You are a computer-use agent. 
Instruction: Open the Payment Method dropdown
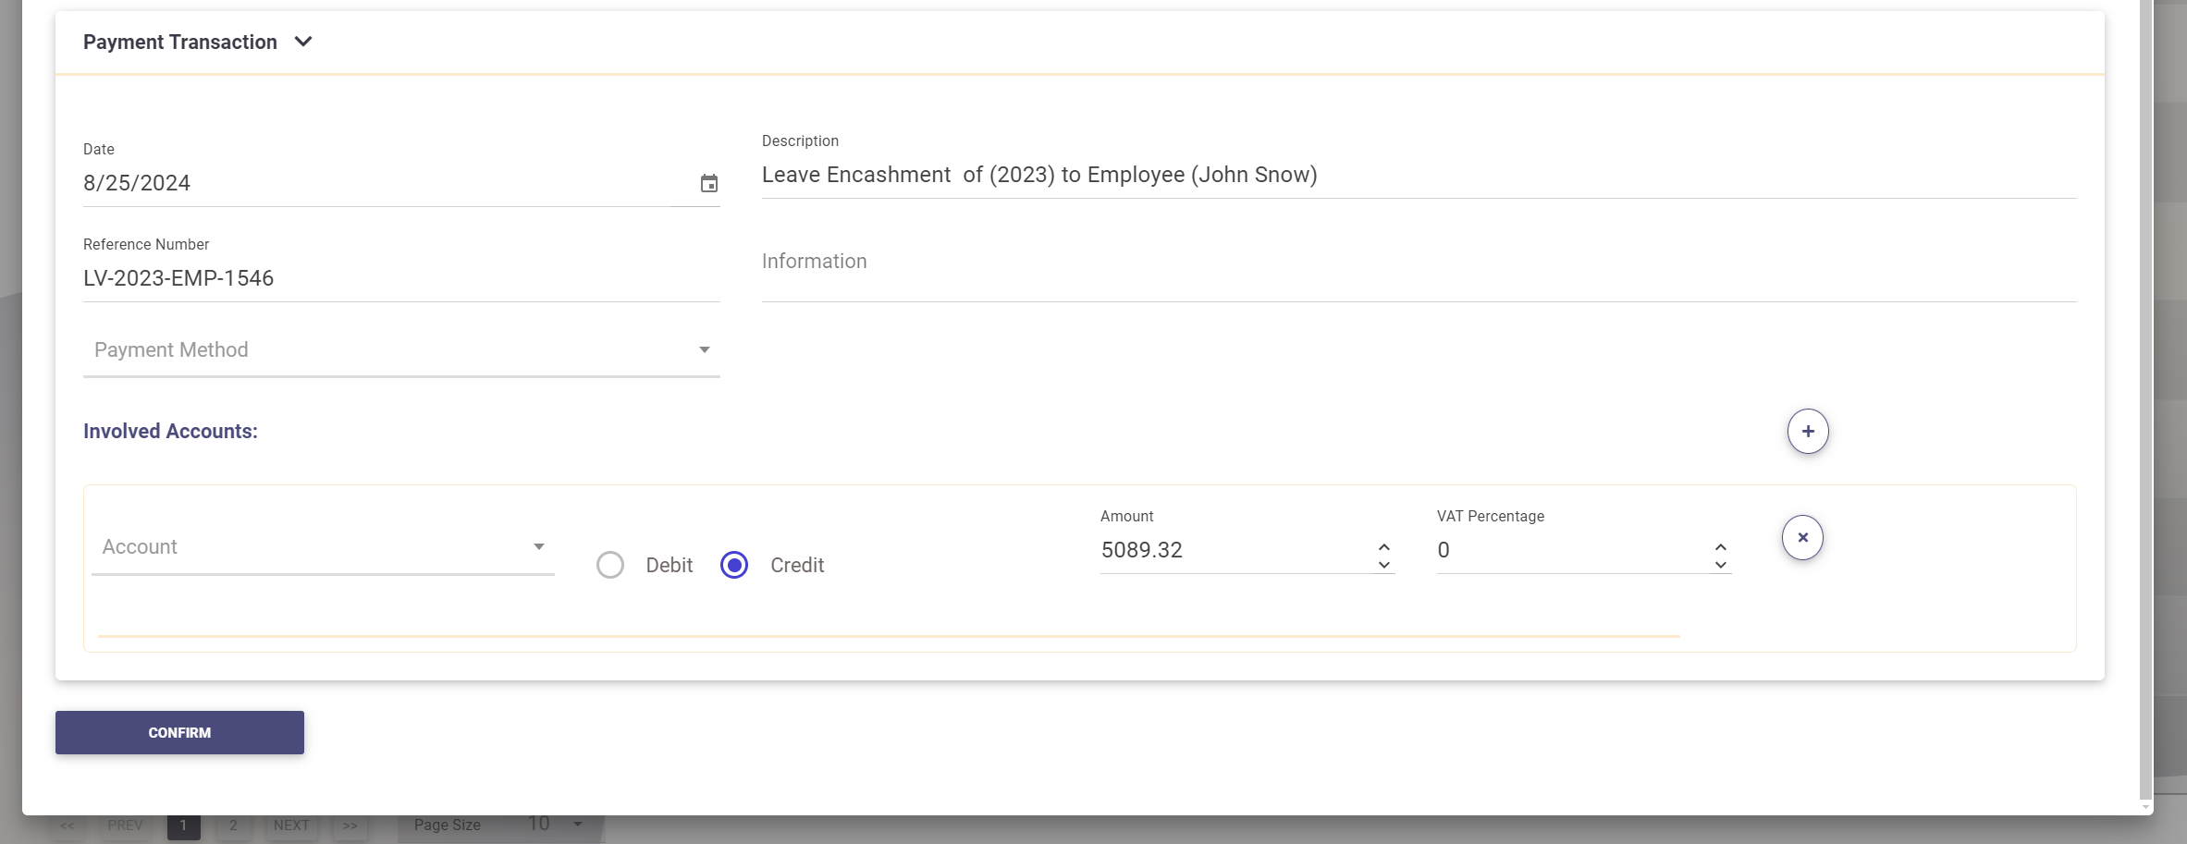(x=400, y=350)
